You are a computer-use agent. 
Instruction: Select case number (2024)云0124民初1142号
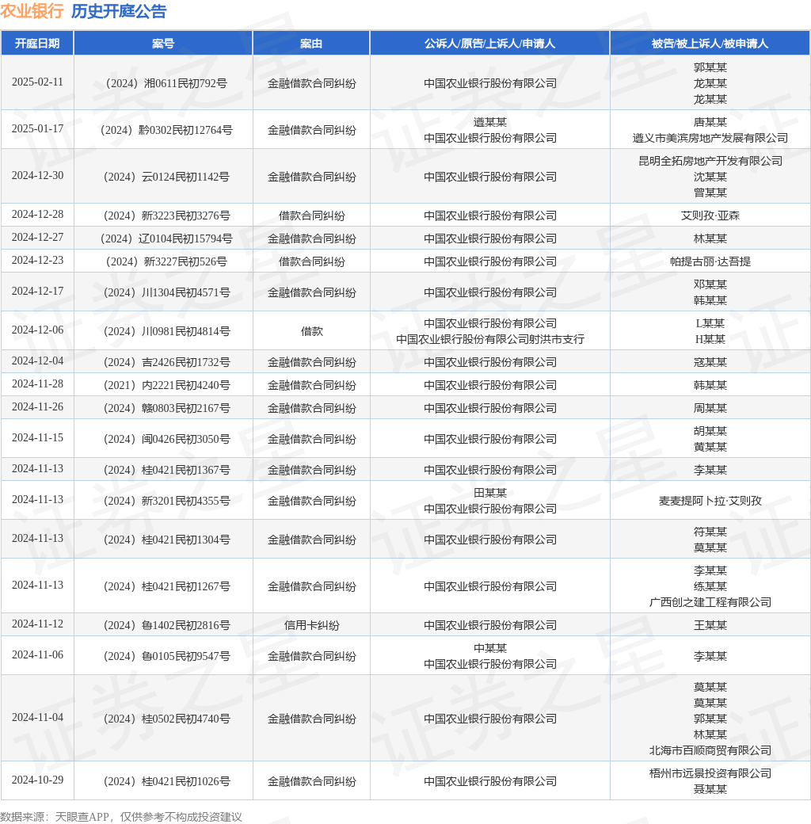pos(166,177)
